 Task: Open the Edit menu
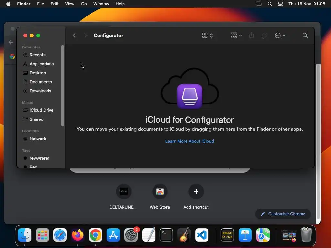pyautogui.click(x=54, y=4)
